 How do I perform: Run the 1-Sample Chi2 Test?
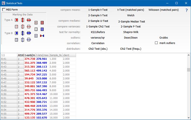click(98, 27)
